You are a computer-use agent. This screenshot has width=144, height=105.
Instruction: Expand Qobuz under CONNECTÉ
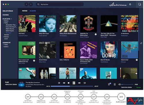point(3,47)
